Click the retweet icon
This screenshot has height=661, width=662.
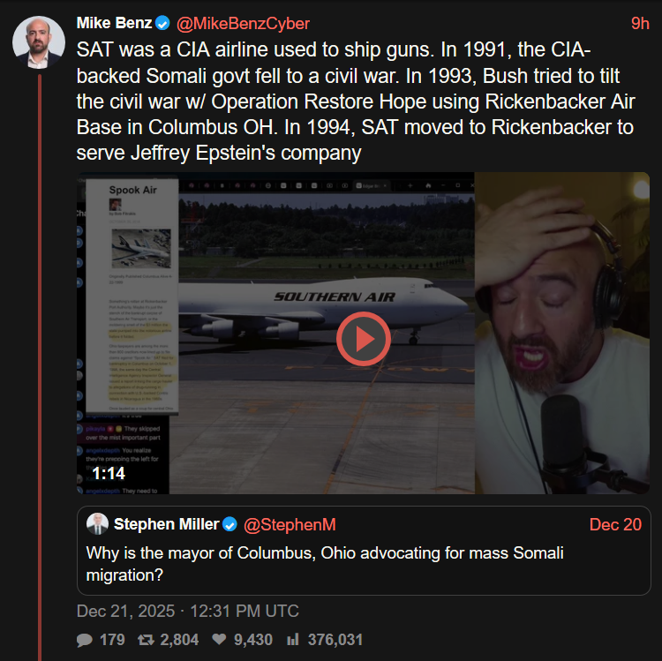coord(147,640)
